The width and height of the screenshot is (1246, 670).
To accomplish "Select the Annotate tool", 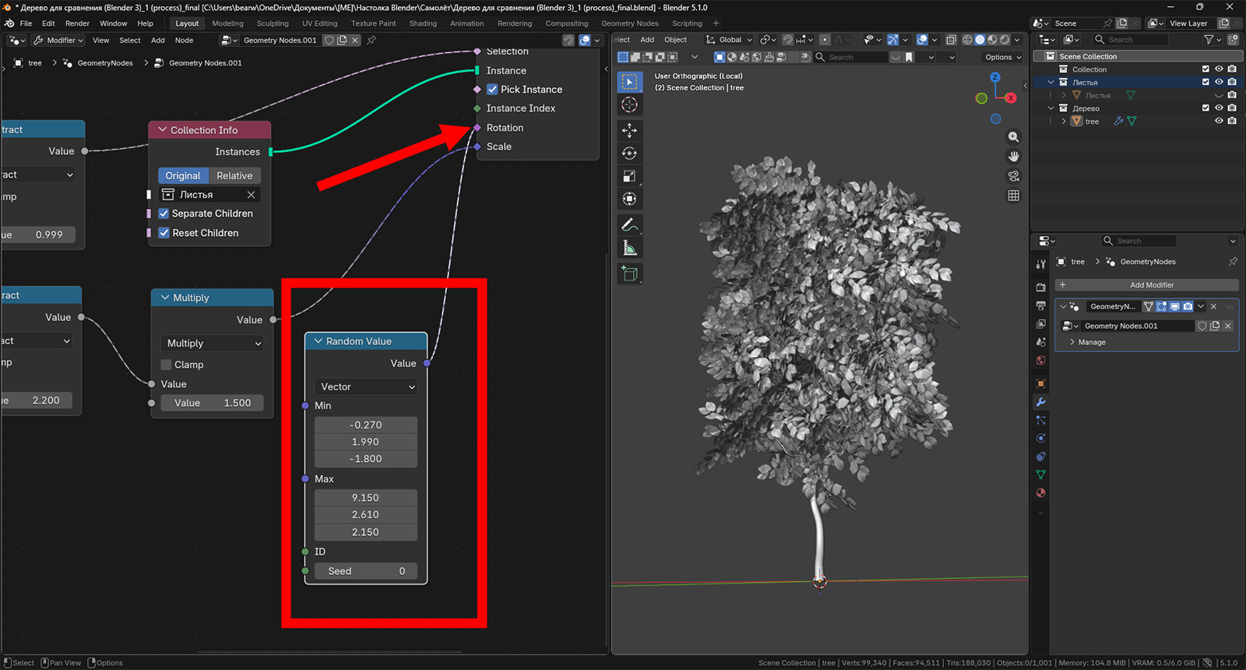I will point(629,225).
